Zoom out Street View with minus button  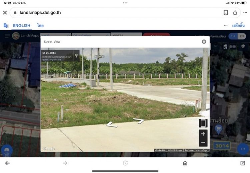pyautogui.click(x=203, y=142)
